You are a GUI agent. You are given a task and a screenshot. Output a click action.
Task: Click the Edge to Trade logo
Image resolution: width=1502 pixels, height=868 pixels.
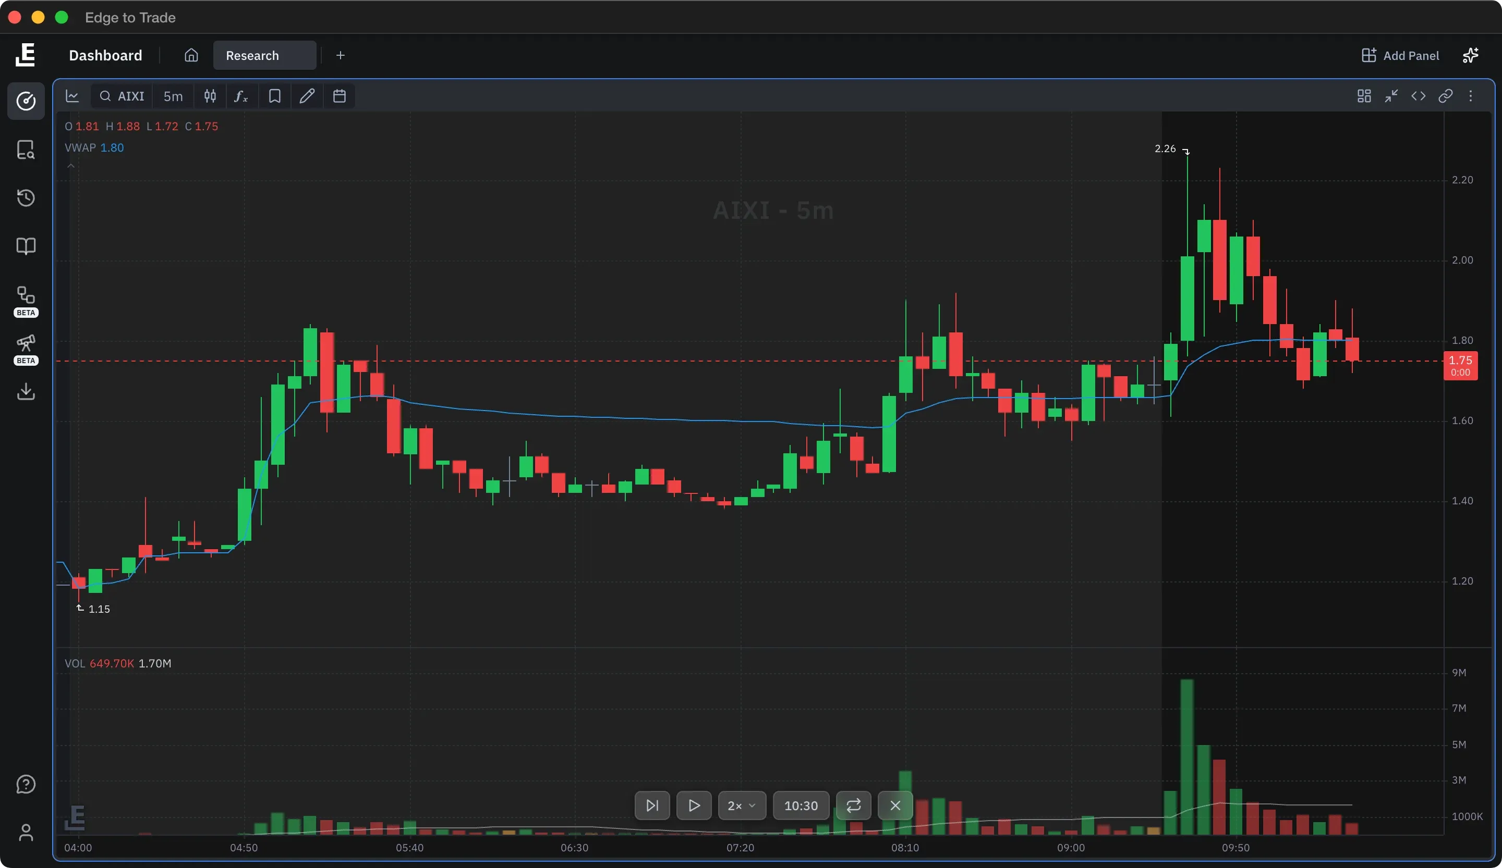coord(26,55)
